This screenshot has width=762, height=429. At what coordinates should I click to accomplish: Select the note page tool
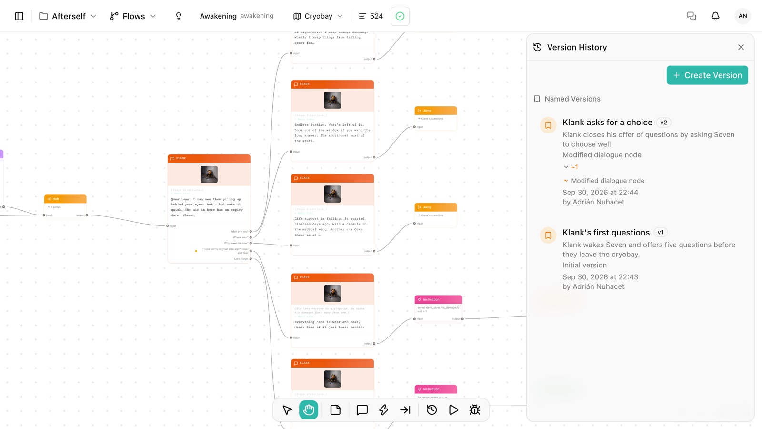336,410
